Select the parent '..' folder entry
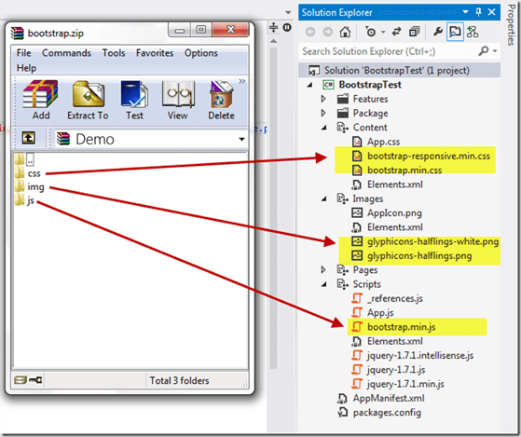This screenshot has width=521, height=437. [24, 159]
